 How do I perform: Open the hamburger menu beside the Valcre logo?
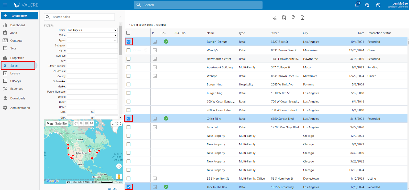[5, 5]
